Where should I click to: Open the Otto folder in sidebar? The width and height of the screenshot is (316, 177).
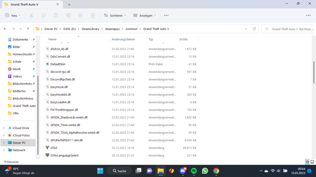15,113
